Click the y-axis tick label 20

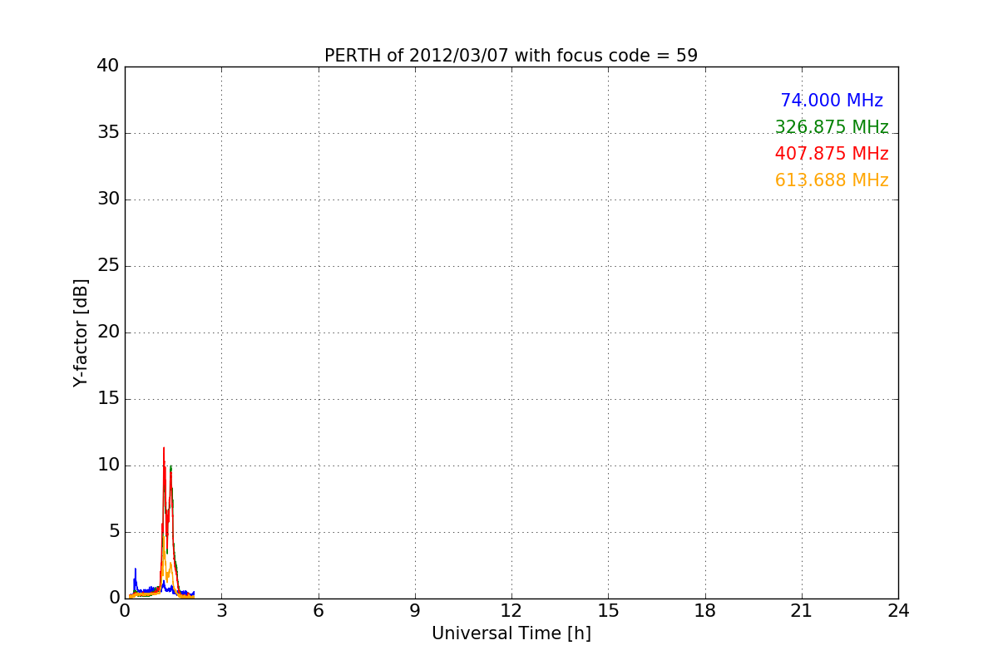[x=108, y=332]
